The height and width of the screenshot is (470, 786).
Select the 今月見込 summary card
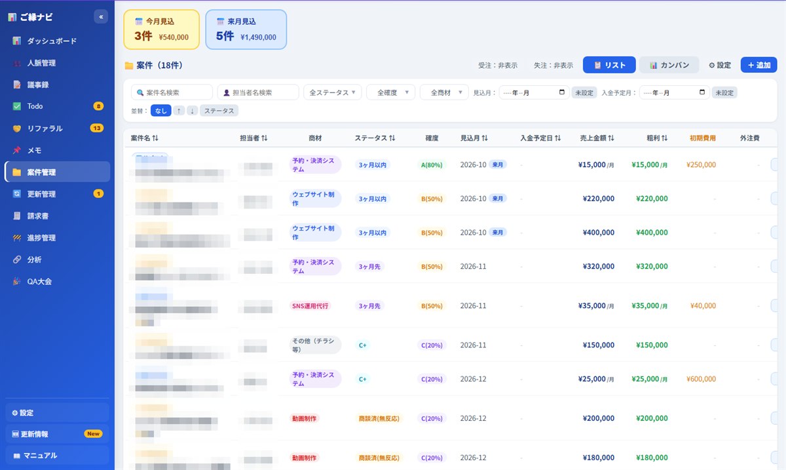162,29
